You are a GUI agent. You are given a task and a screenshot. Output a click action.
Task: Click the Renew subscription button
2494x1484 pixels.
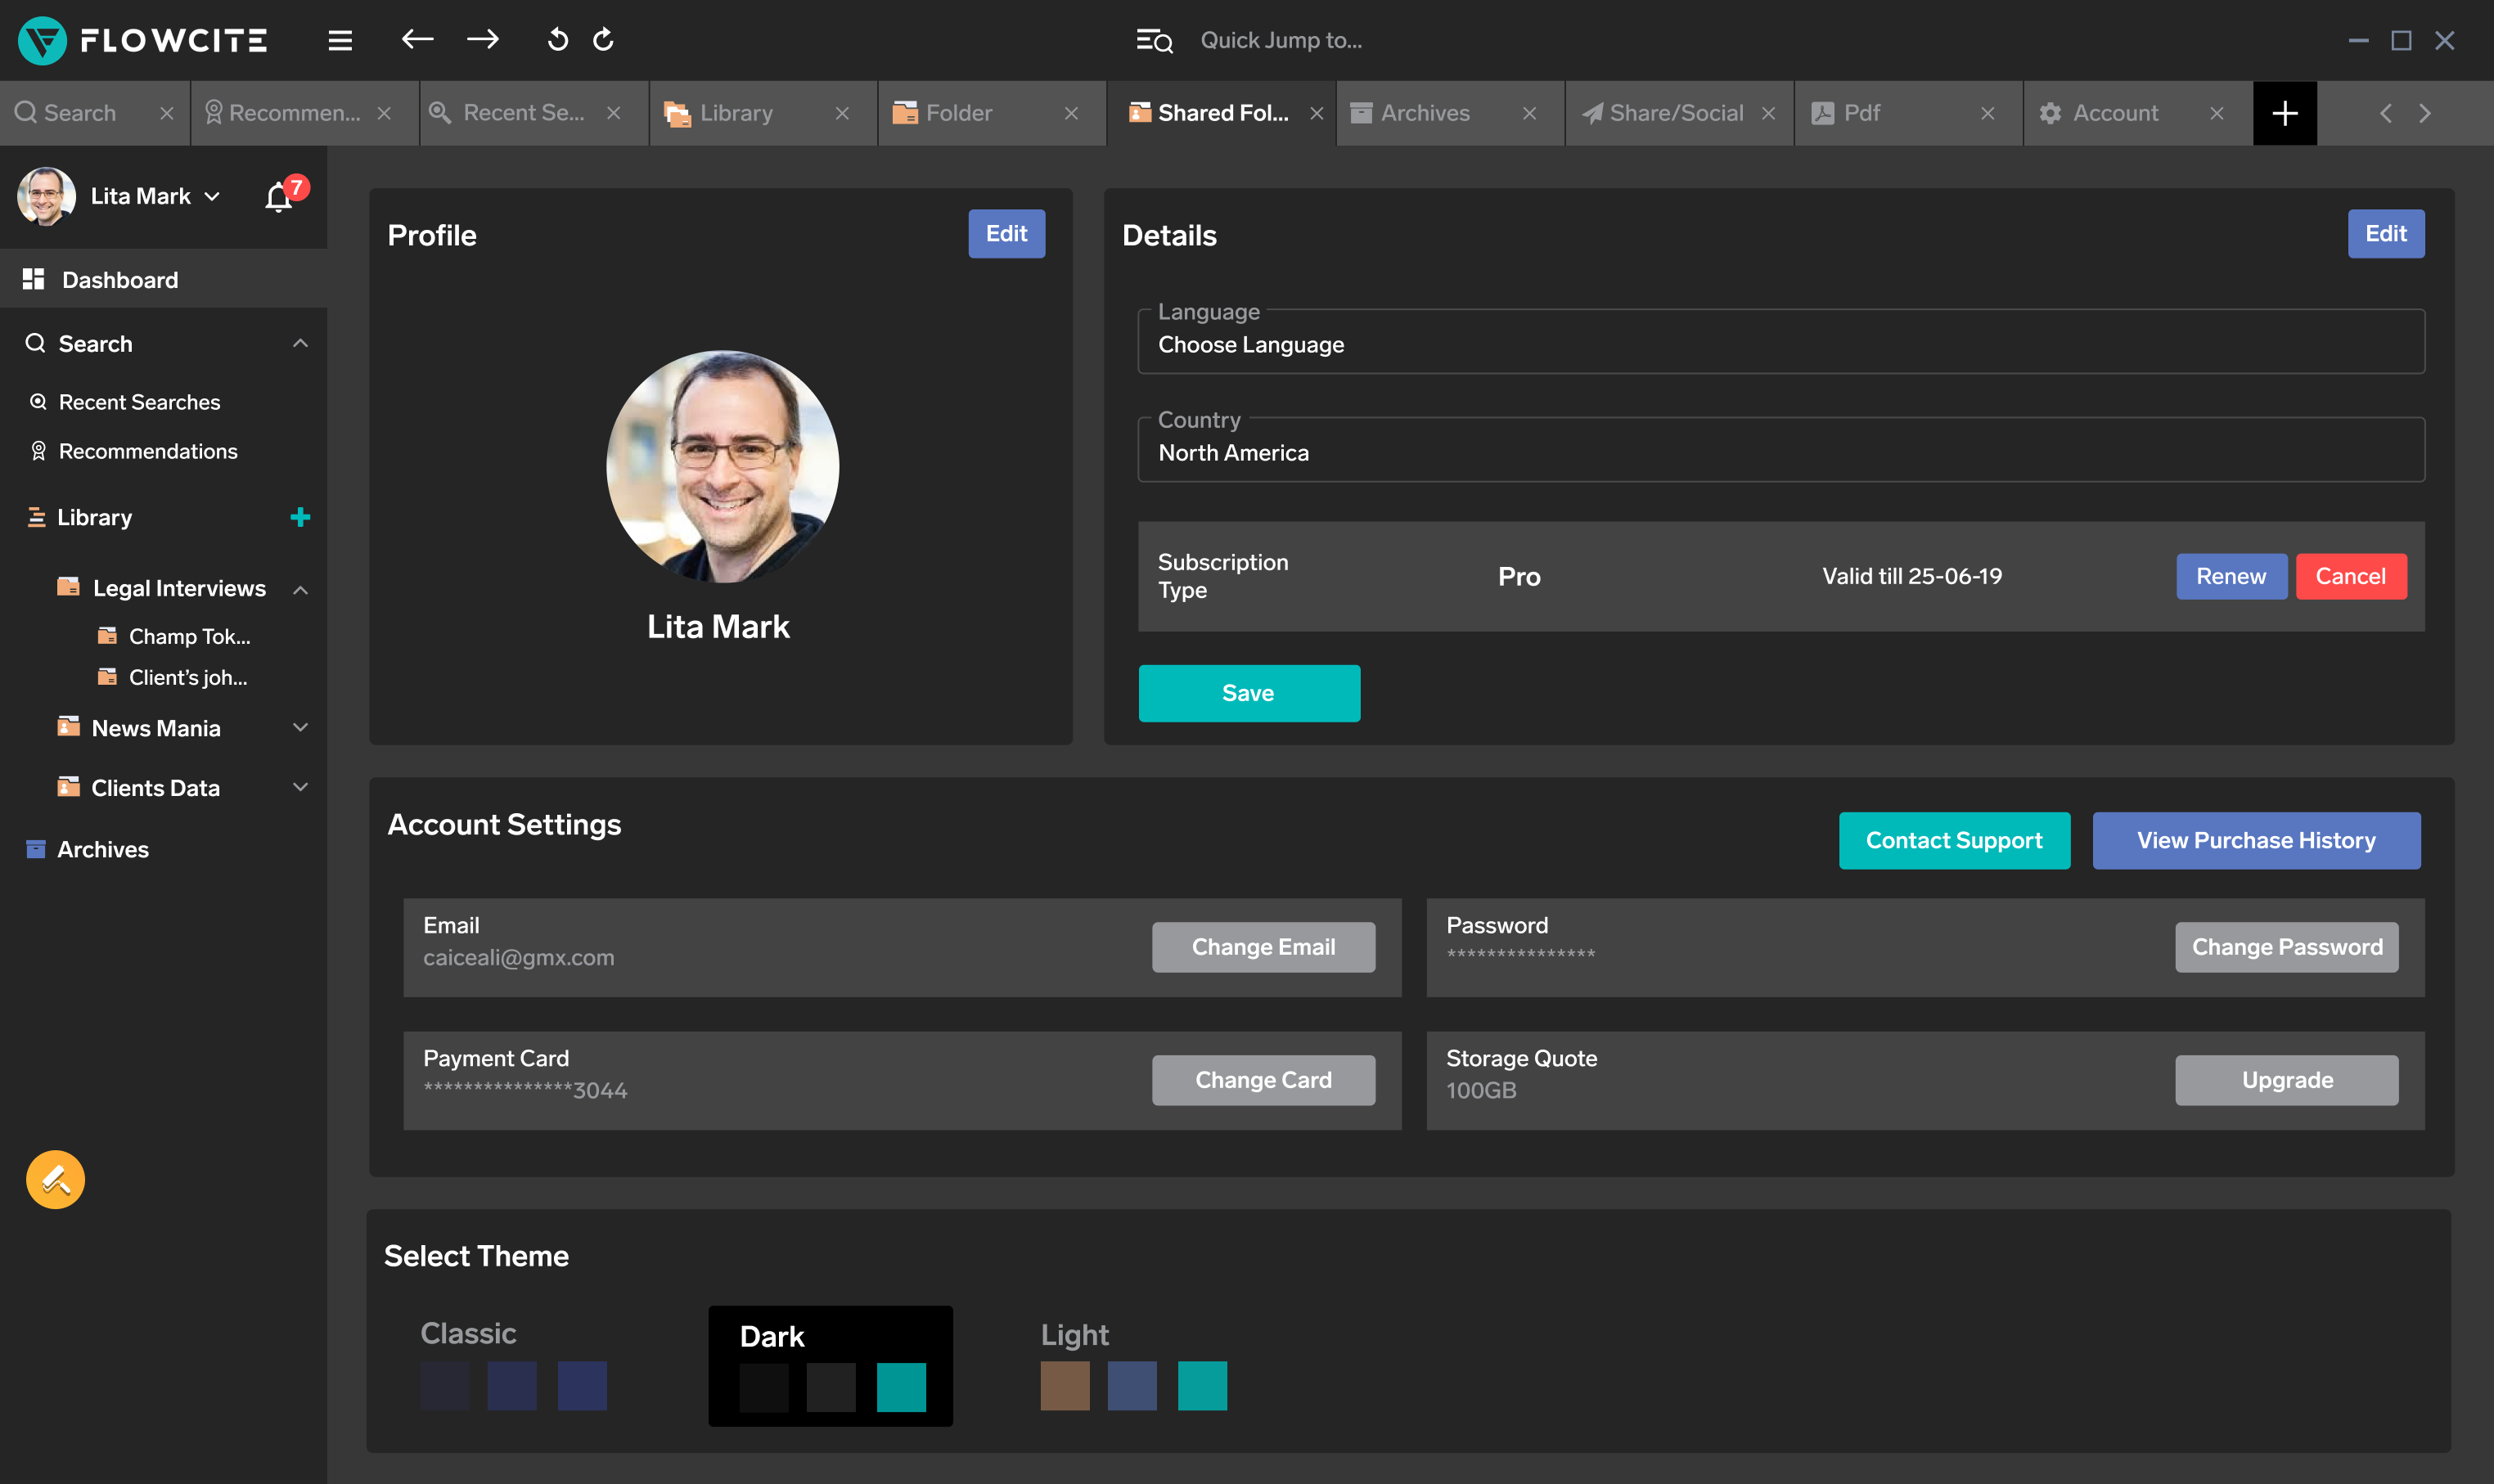(x=2231, y=576)
